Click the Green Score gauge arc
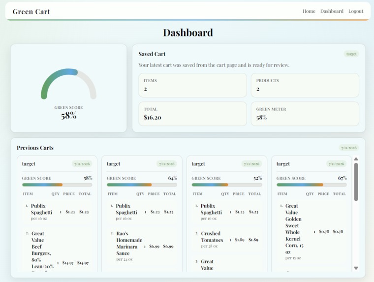374x282 pixels. (68, 84)
